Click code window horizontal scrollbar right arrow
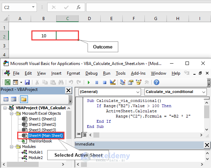 [x=201, y=135]
